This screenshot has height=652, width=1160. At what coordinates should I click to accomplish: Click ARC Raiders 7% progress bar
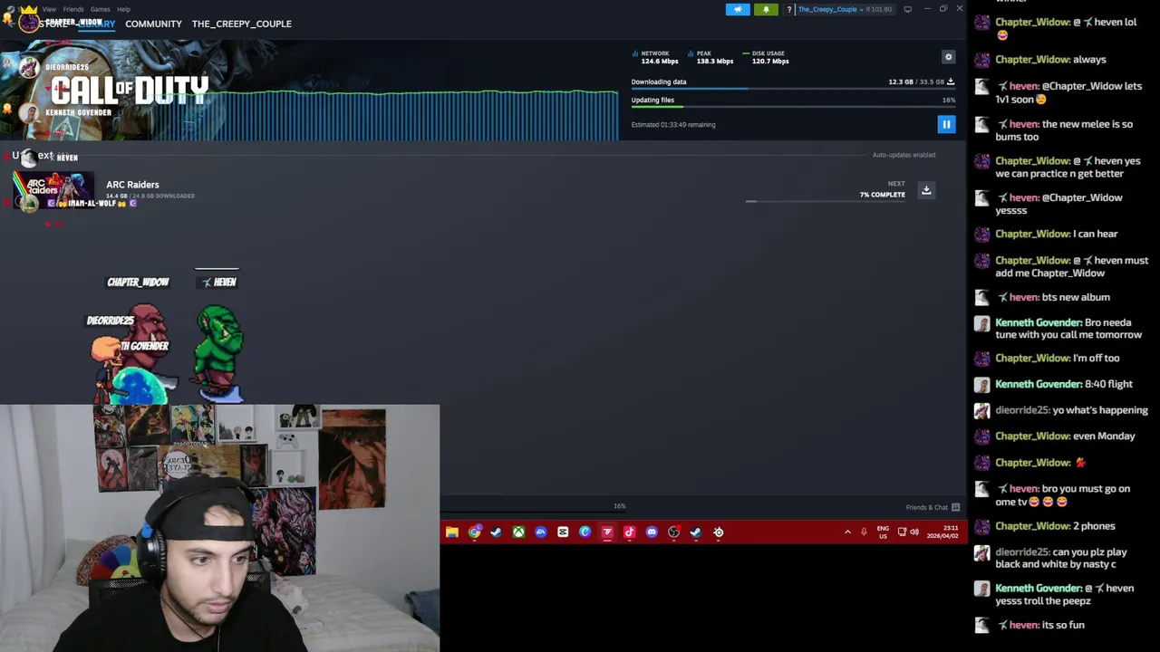[826, 201]
